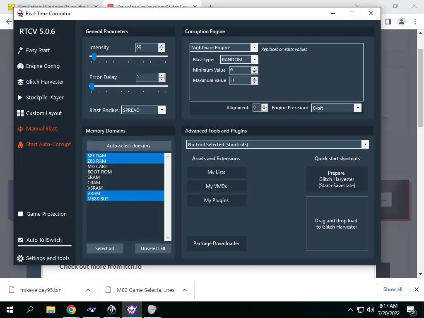This screenshot has height=318, width=424.
Task: Click the Engine Config gauge icon
Action: 20,66
